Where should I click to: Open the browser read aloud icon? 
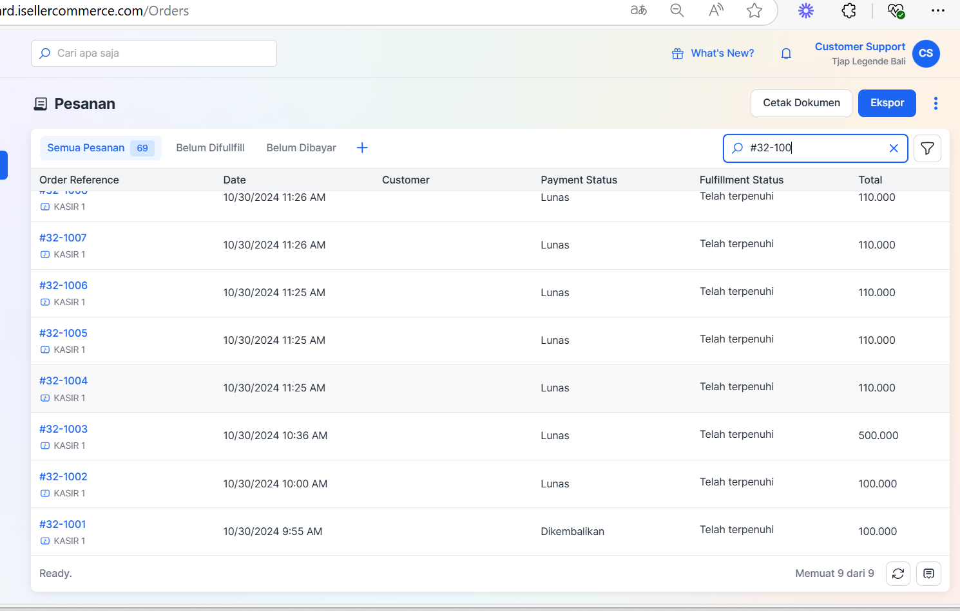716,10
